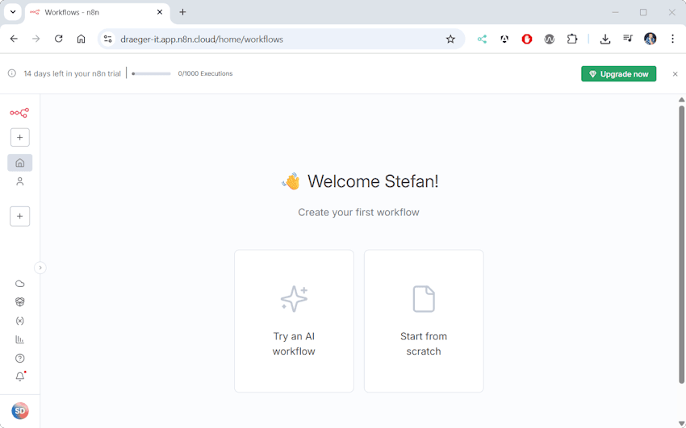686x428 pixels.
Task: Click the n8n logo in sidebar
Action: (19, 113)
